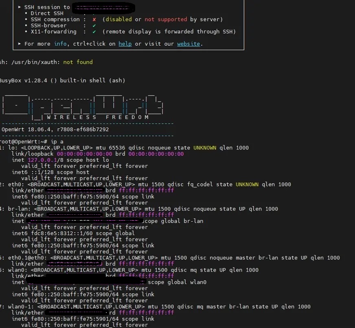Screen dimensions: 355x328
Task: Click the arrow bullet before "For more info"
Action: coord(20,44)
